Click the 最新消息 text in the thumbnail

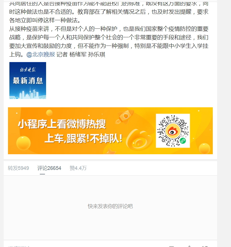click(28, 81)
